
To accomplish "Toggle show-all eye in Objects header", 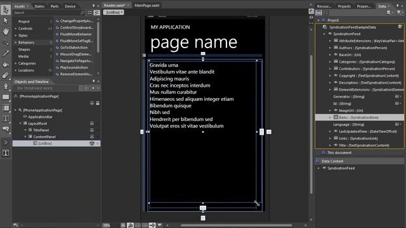I will [x=92, y=103].
